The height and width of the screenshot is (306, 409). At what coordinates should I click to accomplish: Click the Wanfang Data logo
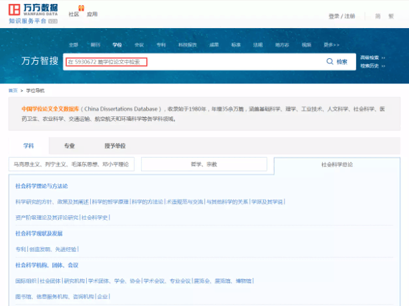(33, 13)
